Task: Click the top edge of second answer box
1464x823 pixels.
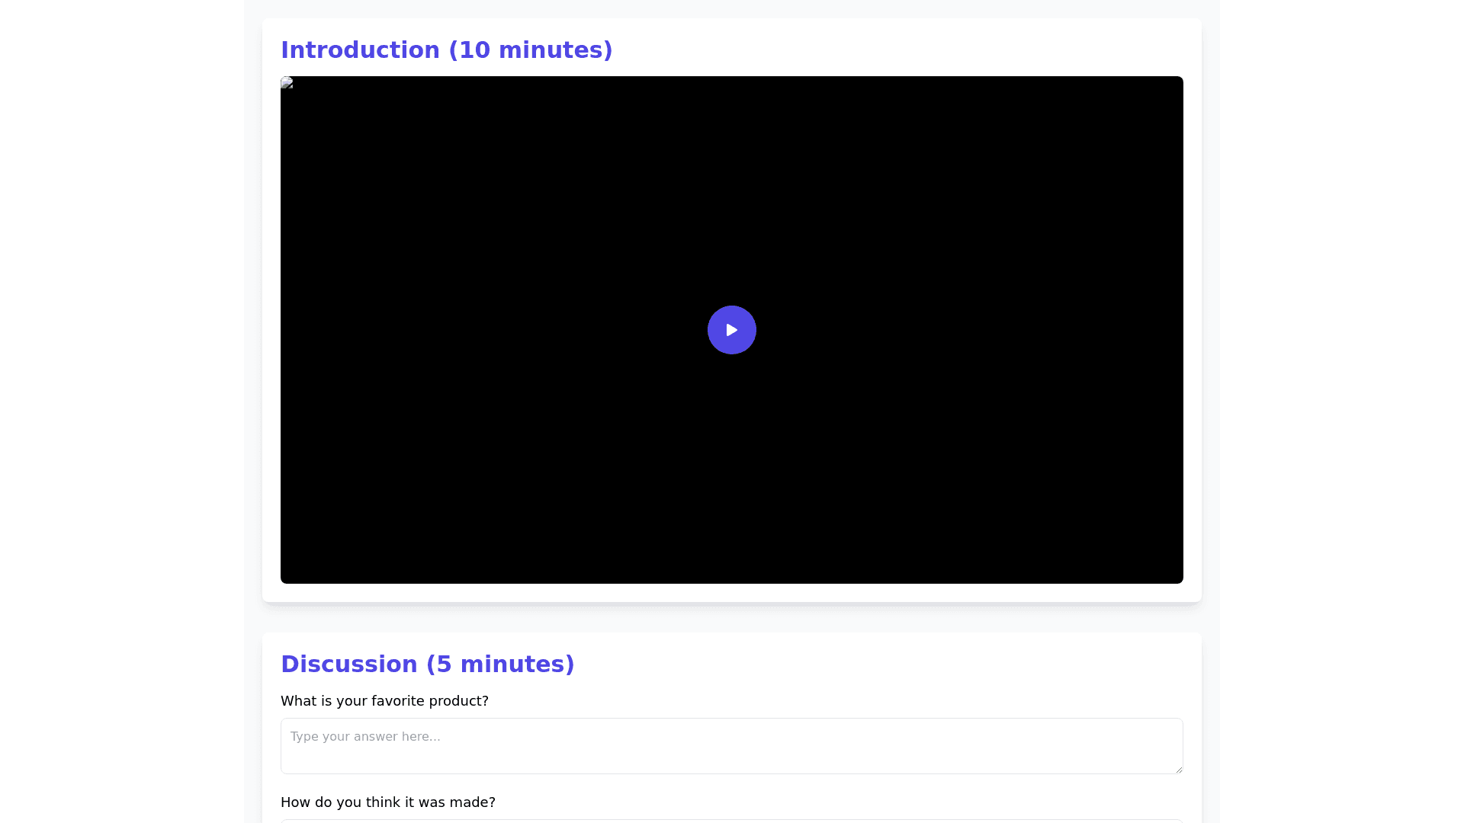Action: pos(731,821)
